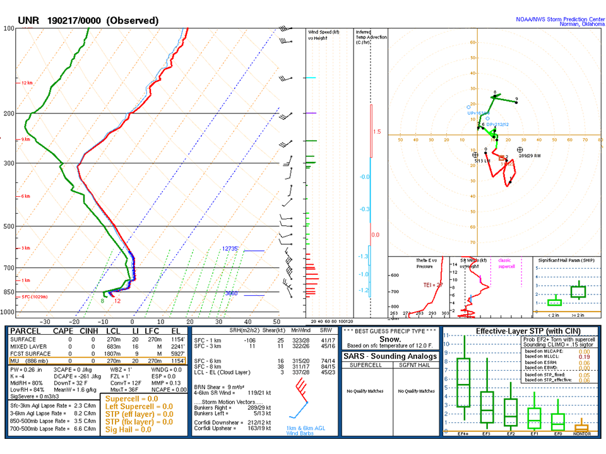Viewport: 606px width, 454px height.
Task: Click the magenta "classic supercell" label
Action: click(506, 264)
